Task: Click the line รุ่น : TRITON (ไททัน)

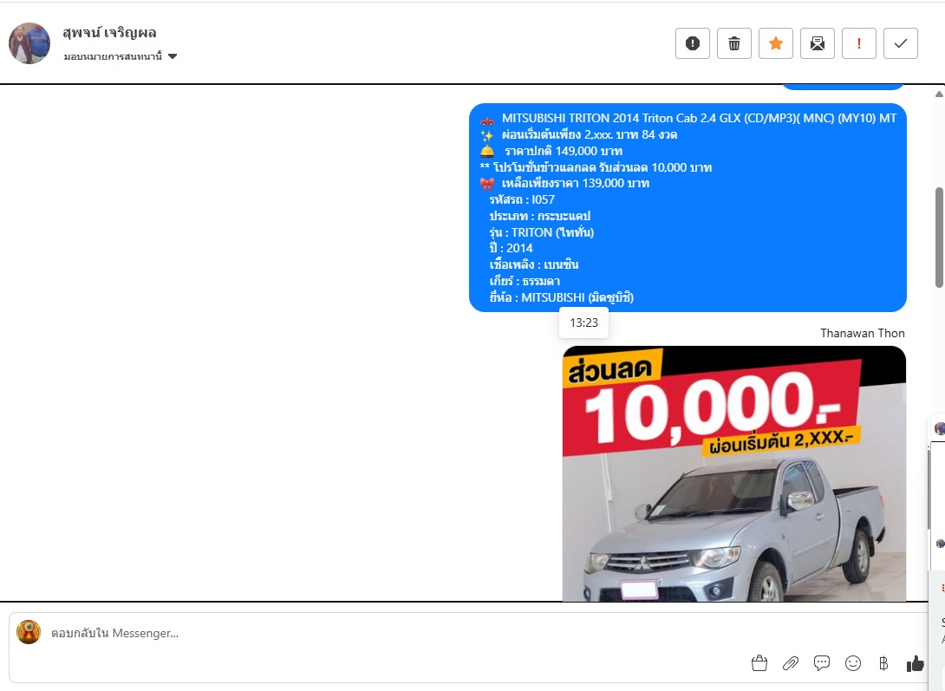Action: click(542, 232)
